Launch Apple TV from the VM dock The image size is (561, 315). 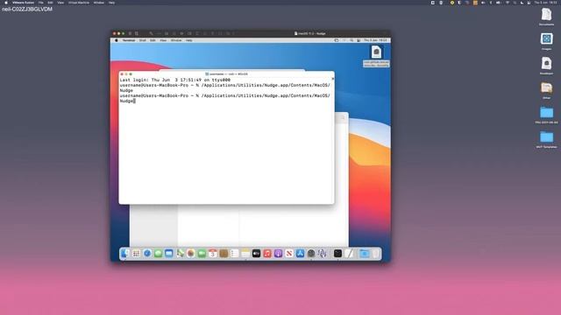256,254
